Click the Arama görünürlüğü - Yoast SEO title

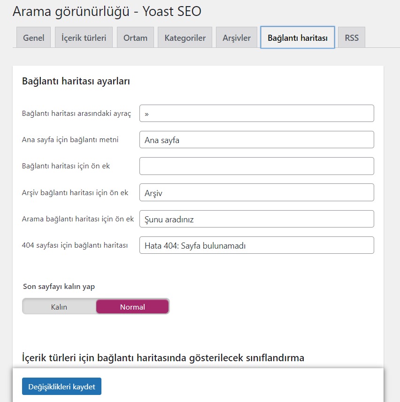coord(107,12)
